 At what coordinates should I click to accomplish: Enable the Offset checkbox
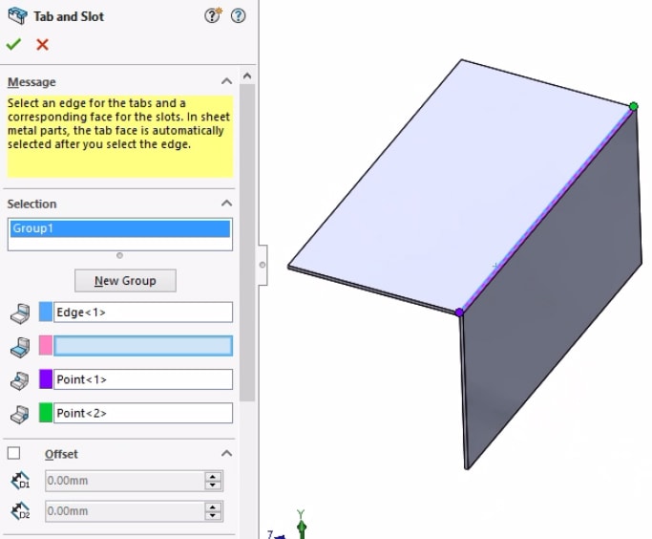[x=13, y=453]
